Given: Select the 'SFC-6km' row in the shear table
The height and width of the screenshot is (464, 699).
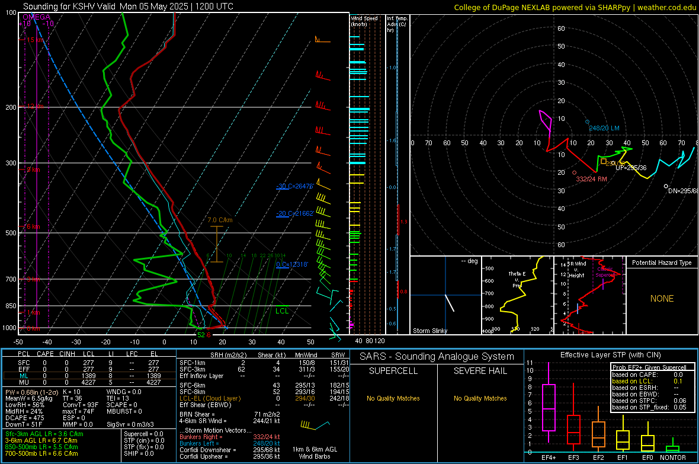Looking at the screenshot, I should (263, 385).
